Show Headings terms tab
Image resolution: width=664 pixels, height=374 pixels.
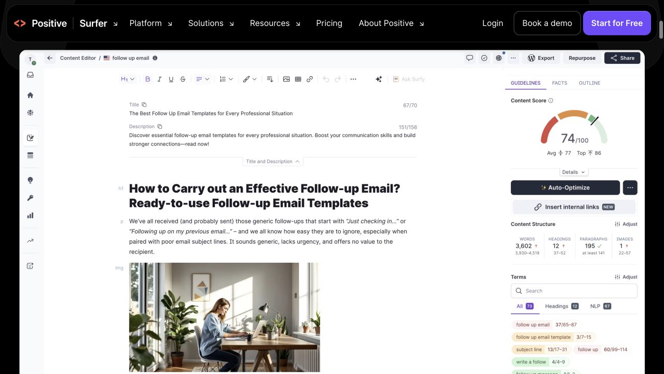pyautogui.click(x=562, y=306)
